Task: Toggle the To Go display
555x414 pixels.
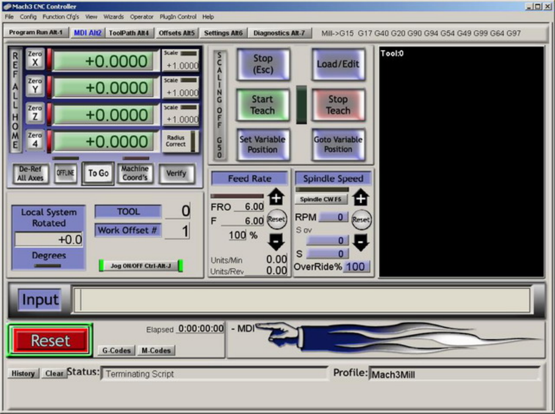Action: click(x=98, y=173)
